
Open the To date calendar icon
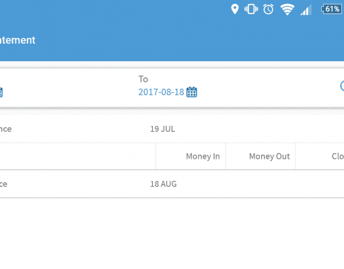(x=192, y=92)
